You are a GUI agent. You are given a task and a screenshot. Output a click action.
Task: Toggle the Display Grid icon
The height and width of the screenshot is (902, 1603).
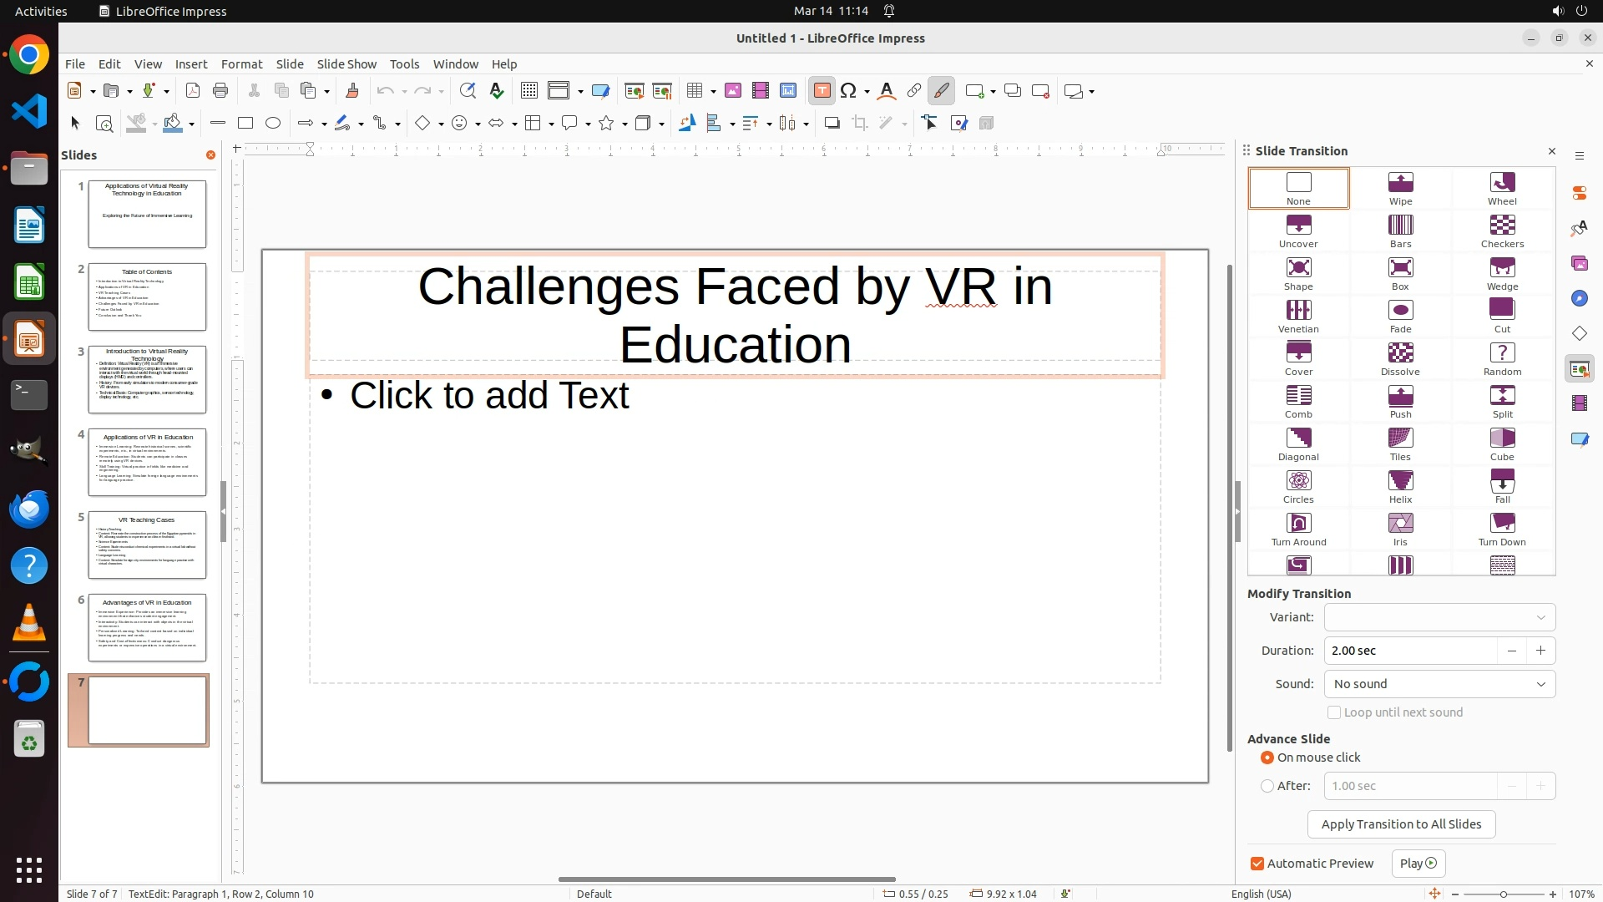(528, 91)
